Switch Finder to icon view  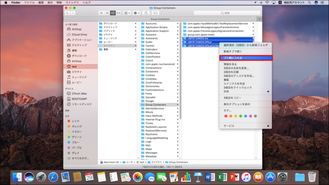tap(102, 13)
